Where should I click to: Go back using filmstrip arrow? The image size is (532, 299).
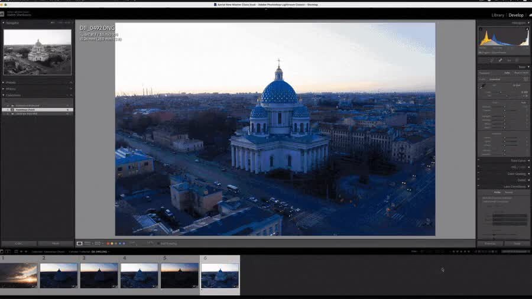click(21, 252)
